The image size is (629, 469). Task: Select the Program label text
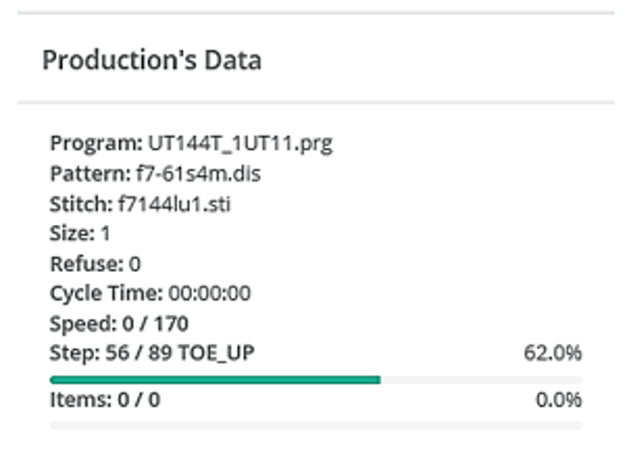point(96,144)
